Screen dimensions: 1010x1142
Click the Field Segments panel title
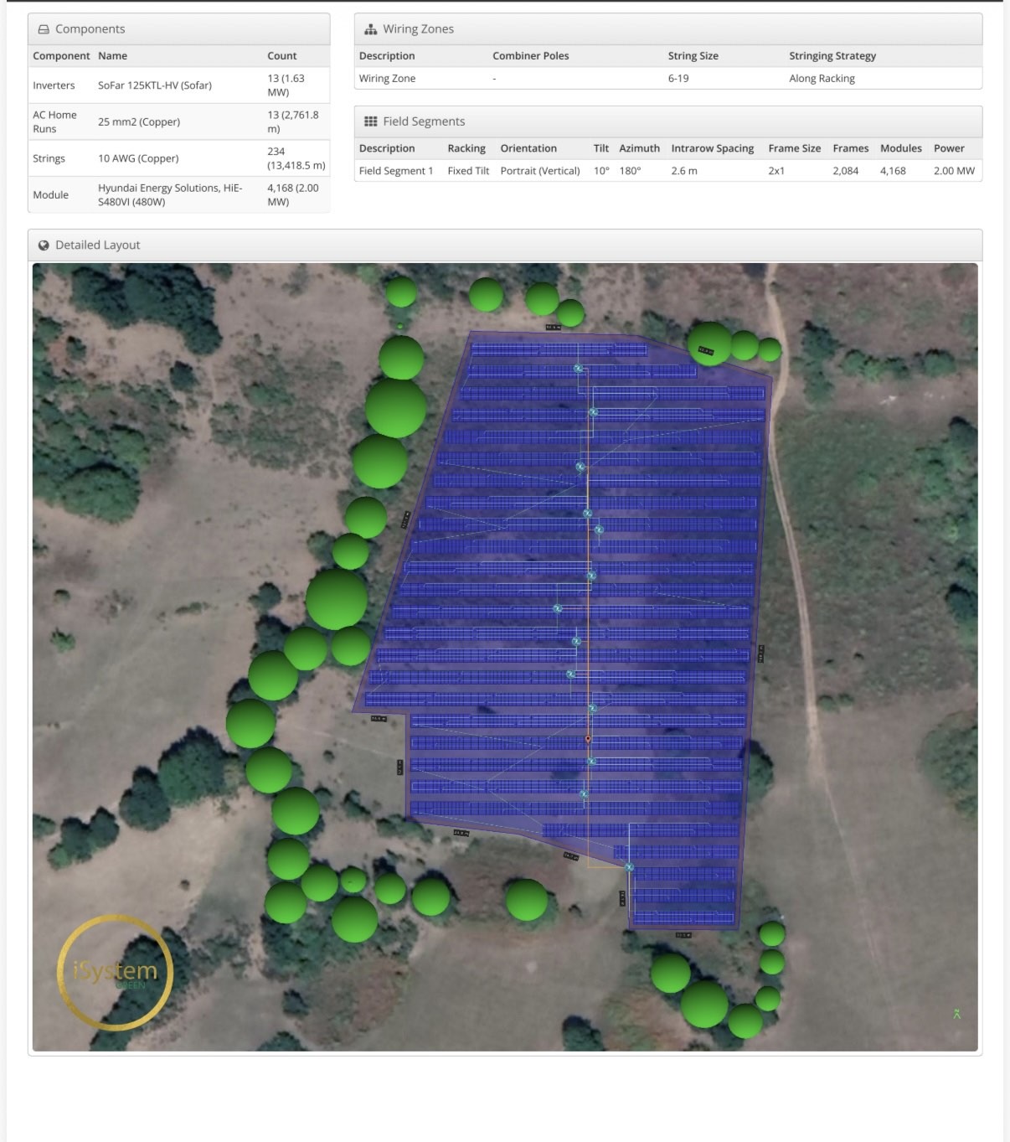click(424, 121)
